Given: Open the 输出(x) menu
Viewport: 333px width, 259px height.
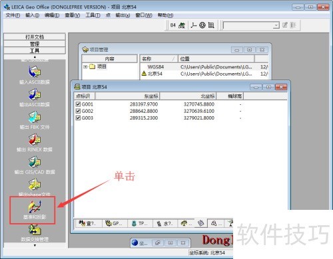Looking at the screenshot, I should [123, 15].
